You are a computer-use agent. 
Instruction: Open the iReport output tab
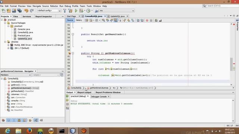coord(84,92)
